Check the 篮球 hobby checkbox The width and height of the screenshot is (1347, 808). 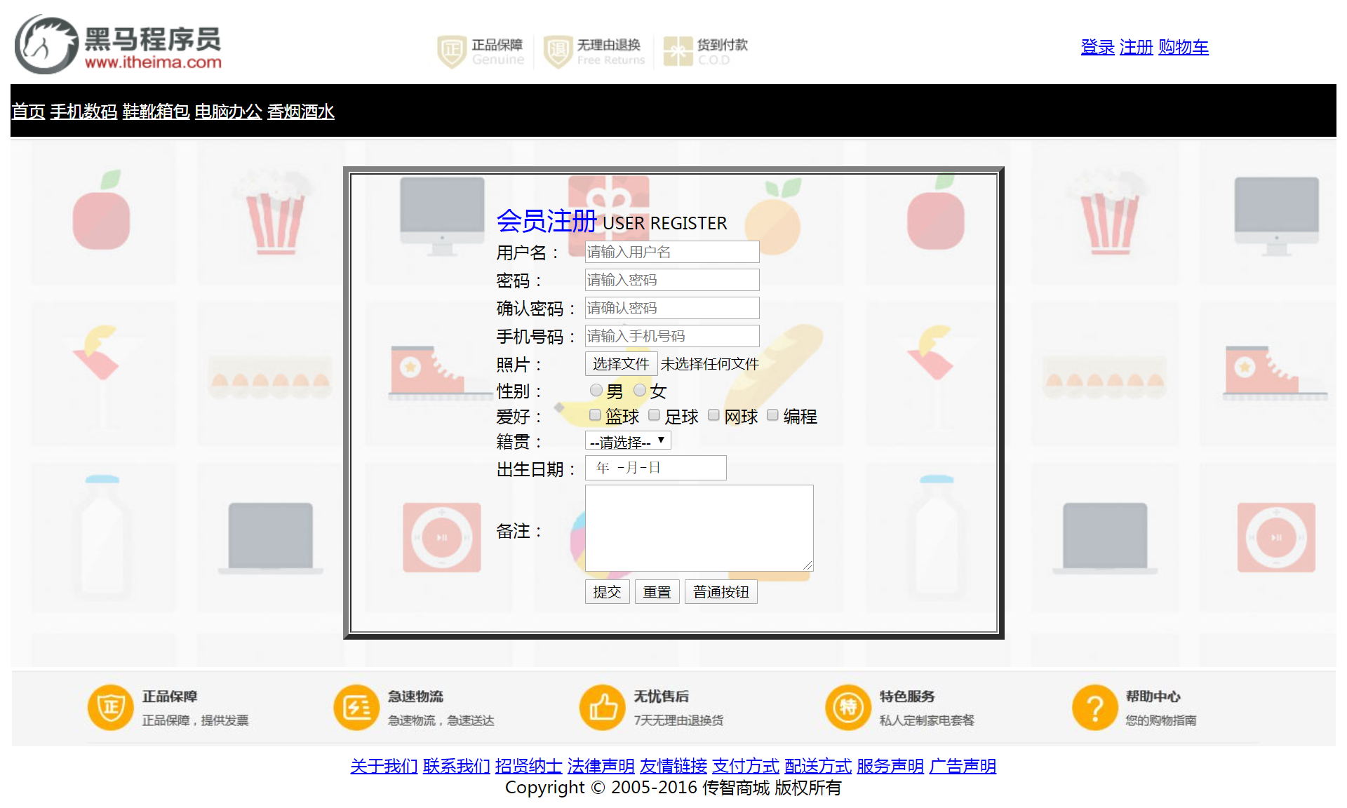(595, 415)
